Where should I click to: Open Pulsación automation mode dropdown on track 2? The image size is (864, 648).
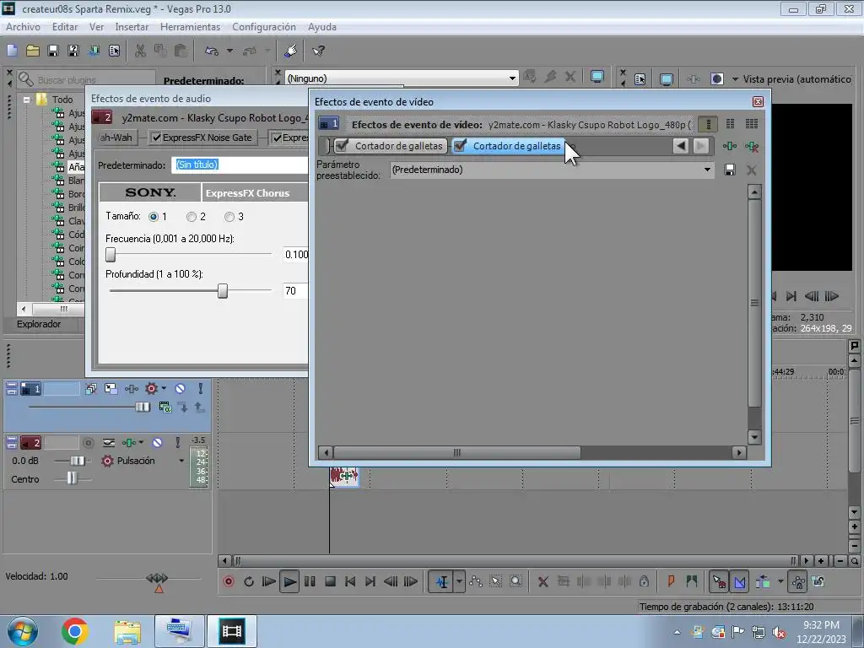181,461
